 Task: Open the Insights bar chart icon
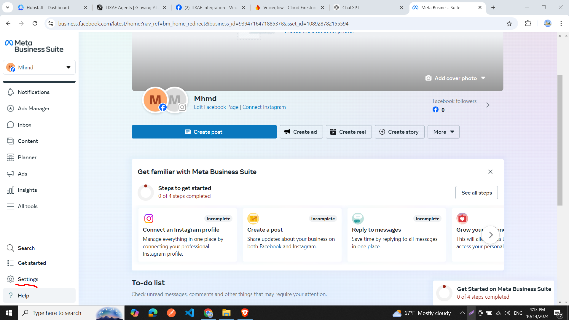[x=10, y=190]
